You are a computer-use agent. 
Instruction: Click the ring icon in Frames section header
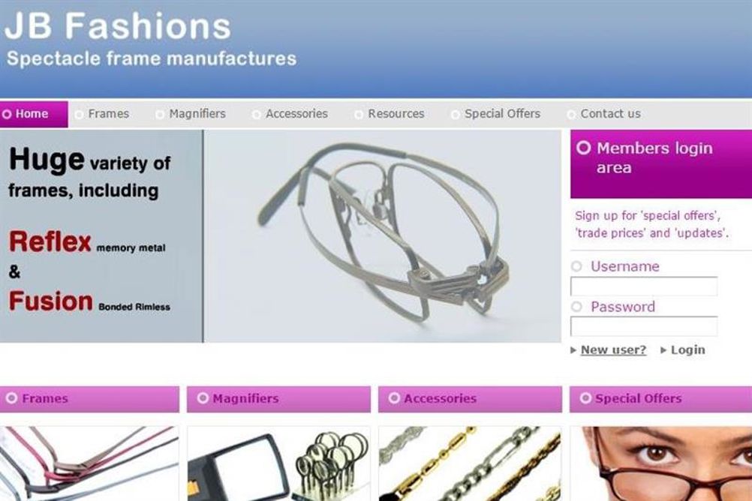point(11,398)
